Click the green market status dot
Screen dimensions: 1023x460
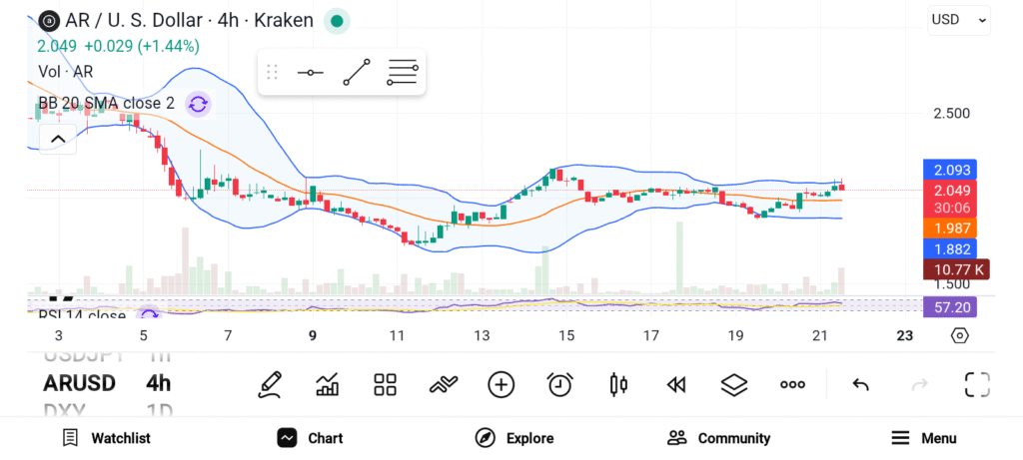pos(338,21)
